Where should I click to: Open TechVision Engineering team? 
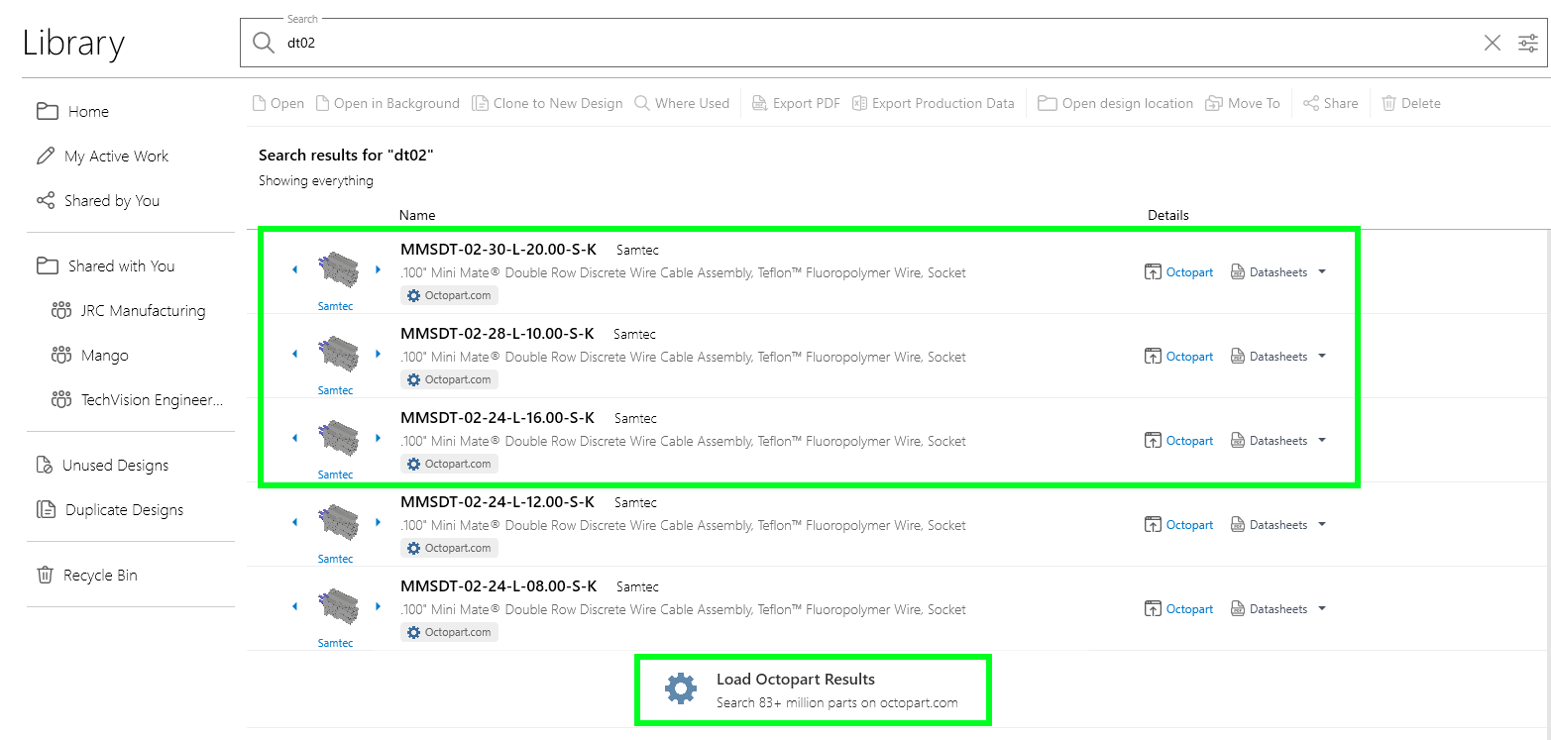pos(137,399)
